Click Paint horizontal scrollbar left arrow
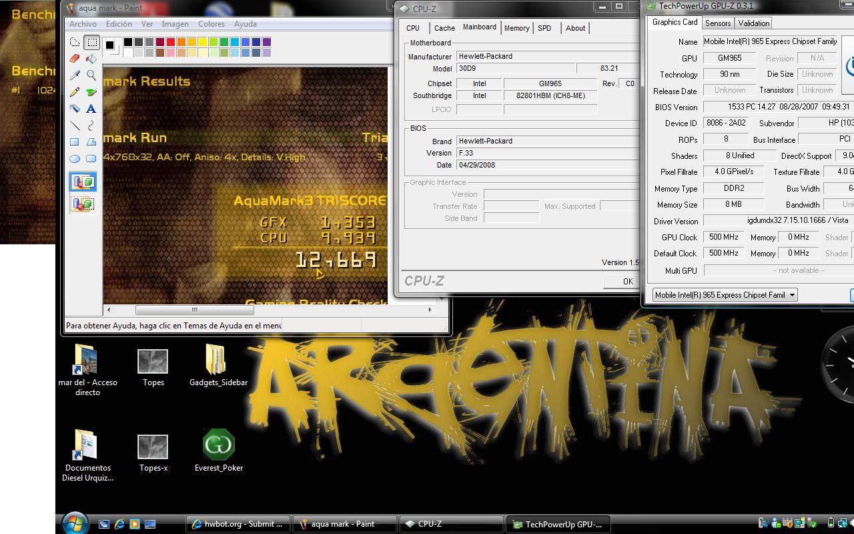854x534 pixels. pyautogui.click(x=109, y=310)
